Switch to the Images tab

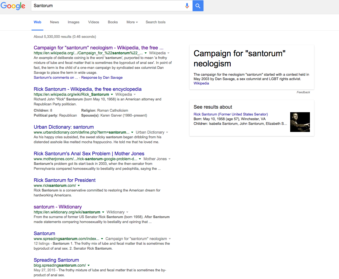pyautogui.click(x=74, y=22)
